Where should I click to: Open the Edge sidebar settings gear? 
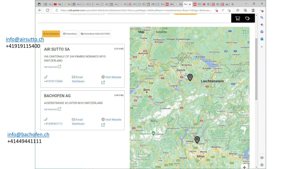tap(262, 165)
